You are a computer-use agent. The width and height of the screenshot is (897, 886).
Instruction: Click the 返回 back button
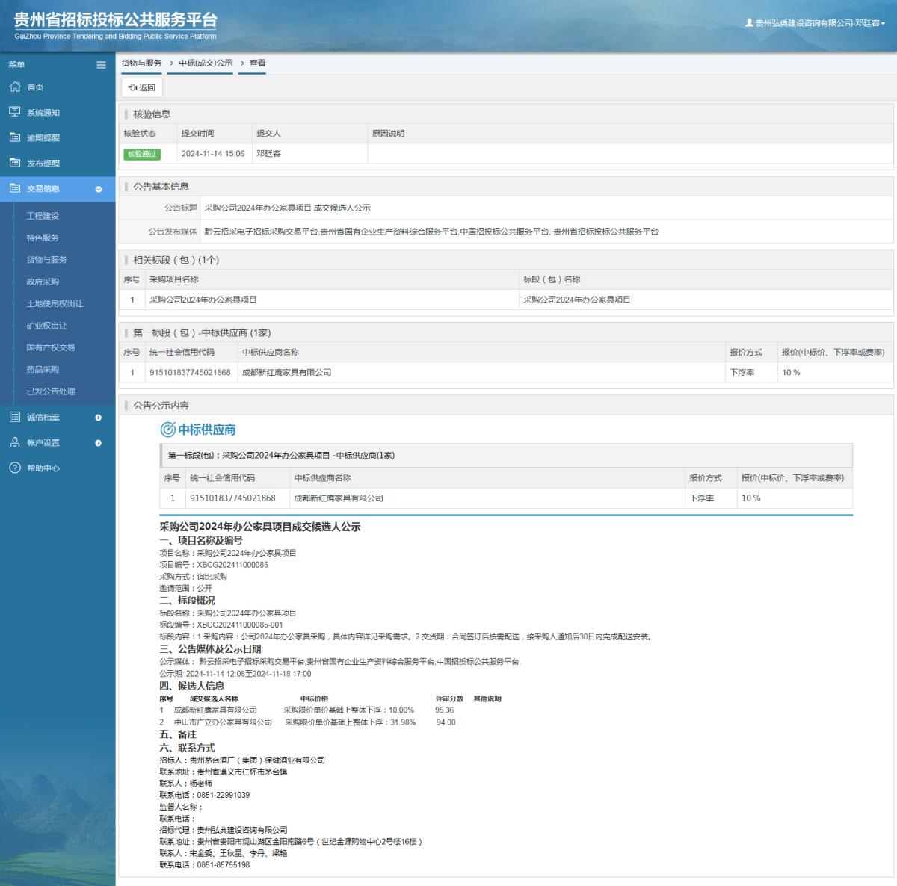click(x=142, y=87)
